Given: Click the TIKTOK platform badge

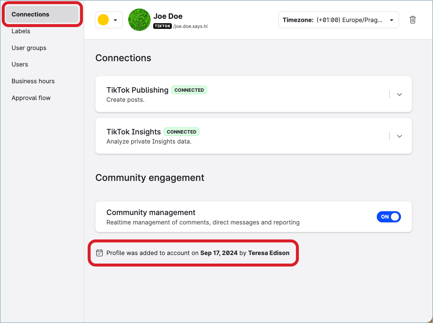Looking at the screenshot, I should coord(162,26).
